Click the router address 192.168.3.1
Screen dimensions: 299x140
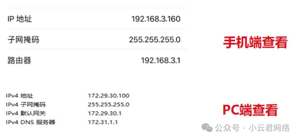click(160, 60)
